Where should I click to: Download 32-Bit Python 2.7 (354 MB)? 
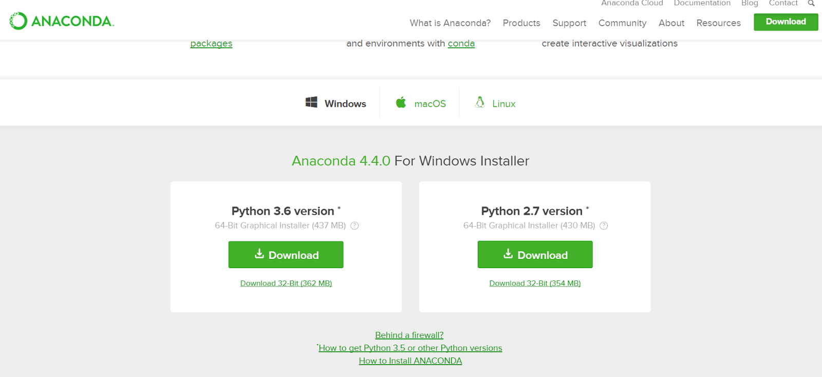(x=535, y=284)
